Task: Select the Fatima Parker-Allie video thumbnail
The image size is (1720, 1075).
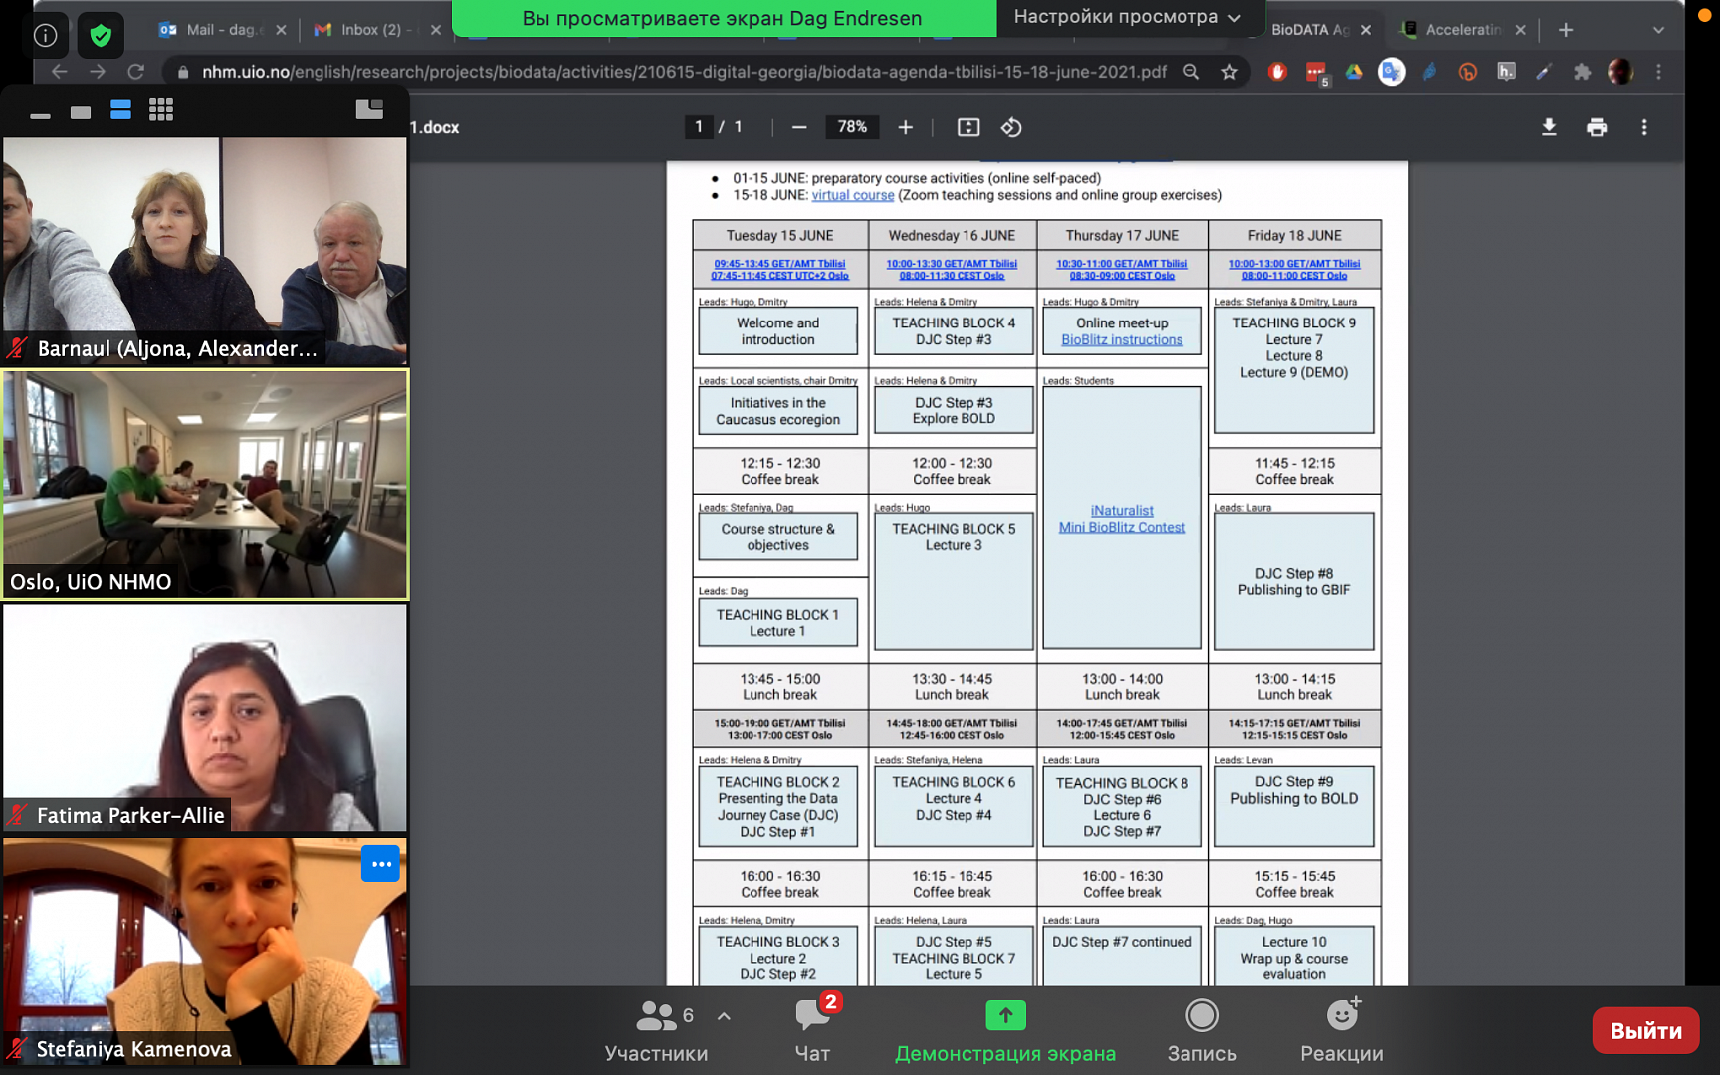Action: [x=205, y=717]
